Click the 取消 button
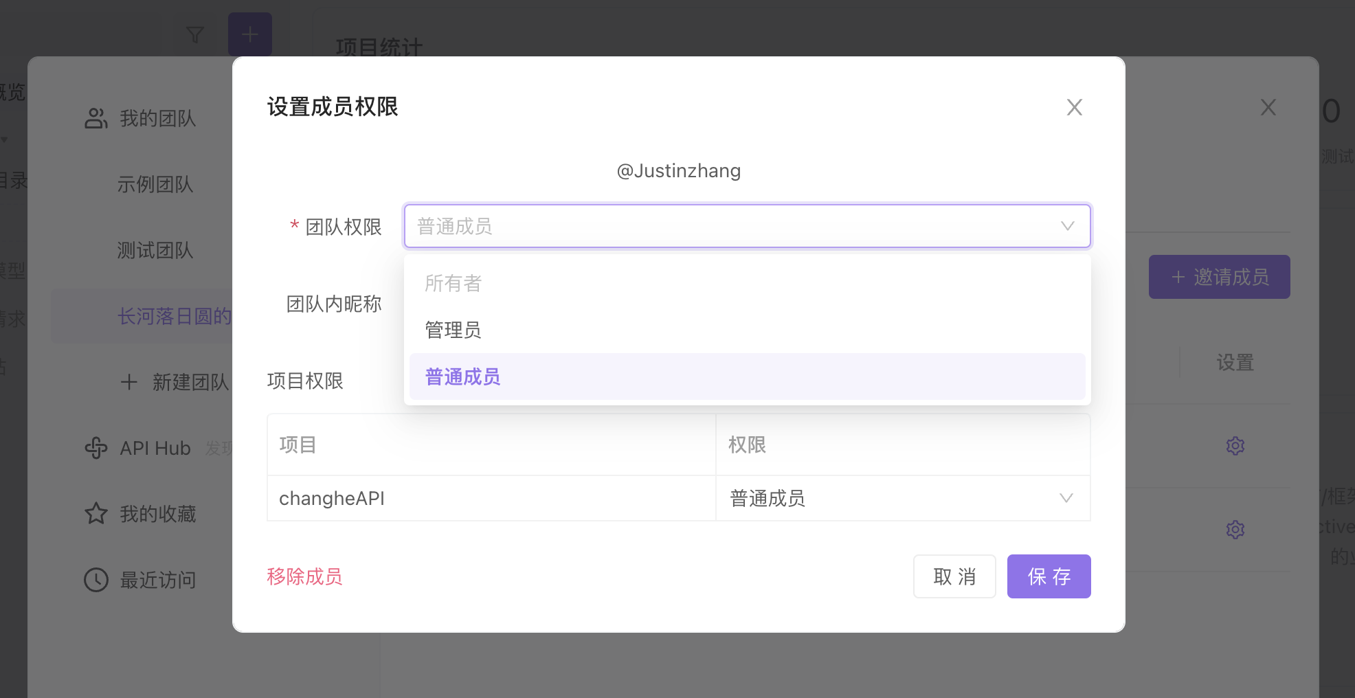 coord(954,576)
